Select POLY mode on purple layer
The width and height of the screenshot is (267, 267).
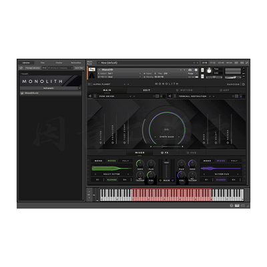pos(234,161)
